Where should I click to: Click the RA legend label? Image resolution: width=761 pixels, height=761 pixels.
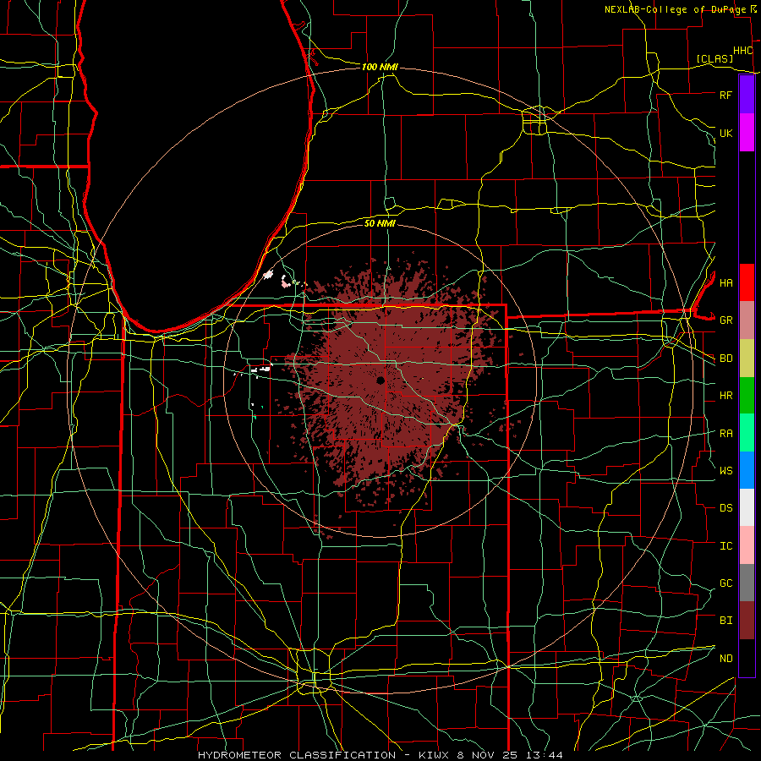coord(725,434)
